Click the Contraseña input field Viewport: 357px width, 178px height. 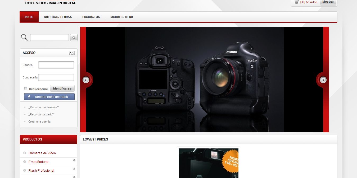[56, 77]
